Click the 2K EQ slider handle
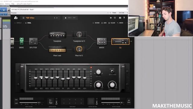The width and height of the screenshot is (193, 109). [x=68, y=78]
